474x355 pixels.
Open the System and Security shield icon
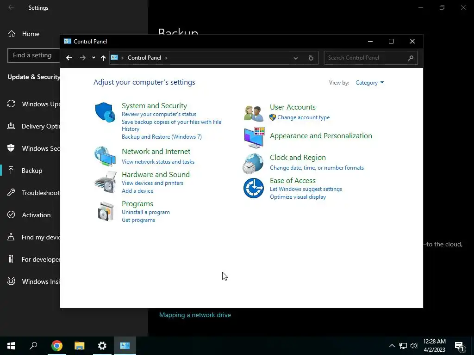pos(105,112)
